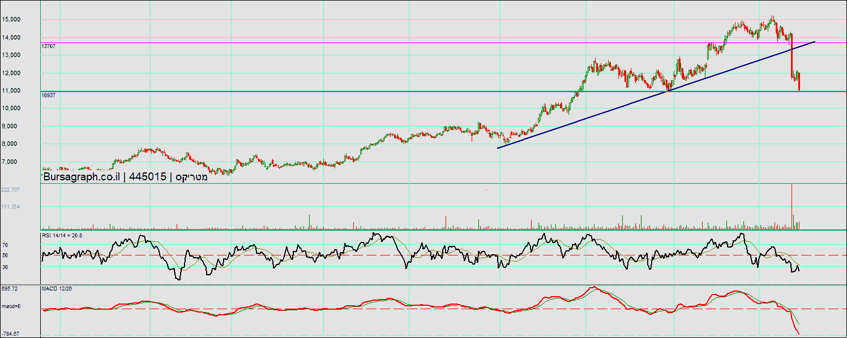Click the 13707 resistance level label
Viewport: 847px width, 338px height.
tap(49, 46)
